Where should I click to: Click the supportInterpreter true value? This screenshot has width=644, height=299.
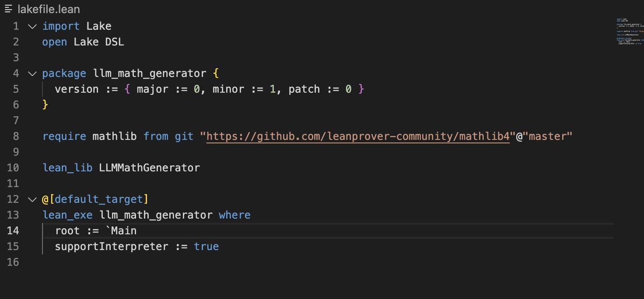(x=206, y=247)
